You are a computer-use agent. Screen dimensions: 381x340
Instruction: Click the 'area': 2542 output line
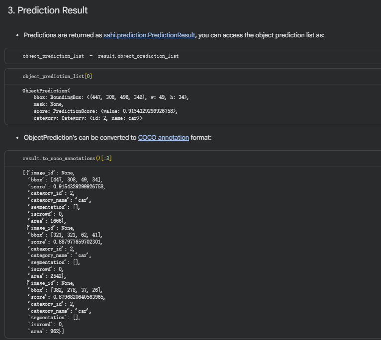(47, 276)
